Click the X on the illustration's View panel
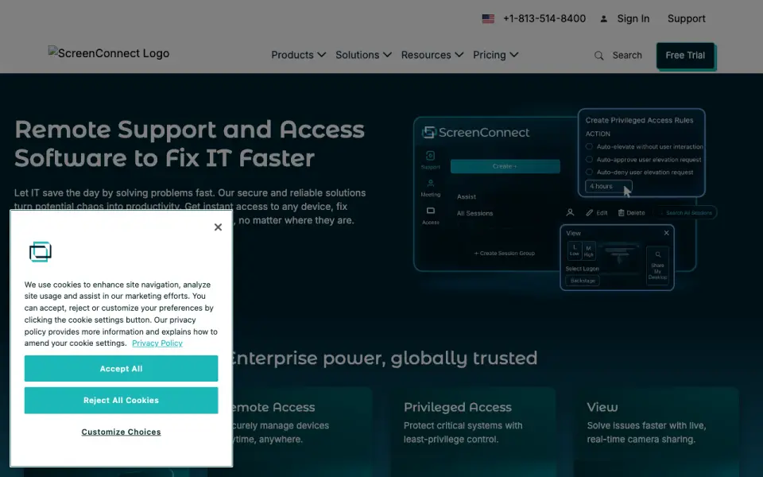This screenshot has width=763, height=477. [667, 233]
